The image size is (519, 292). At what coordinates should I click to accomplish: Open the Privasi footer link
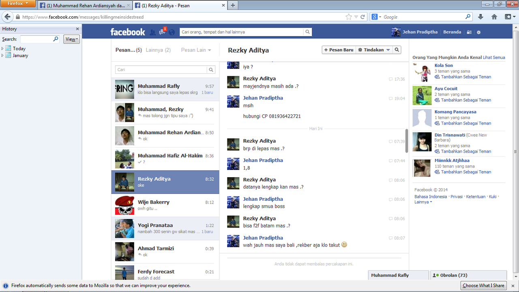click(x=457, y=197)
